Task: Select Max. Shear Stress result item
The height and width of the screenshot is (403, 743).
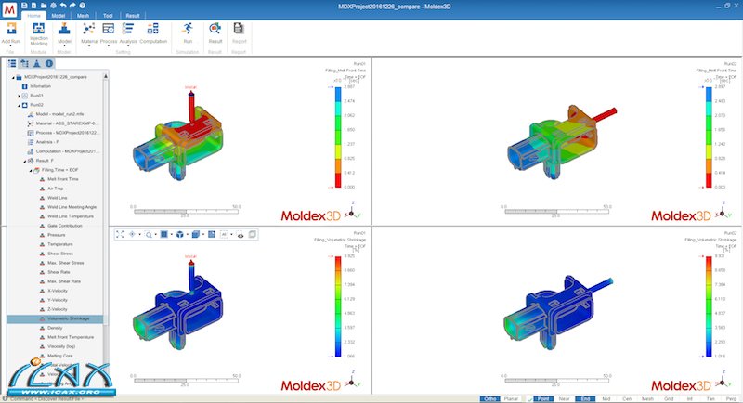Action: tap(66, 263)
